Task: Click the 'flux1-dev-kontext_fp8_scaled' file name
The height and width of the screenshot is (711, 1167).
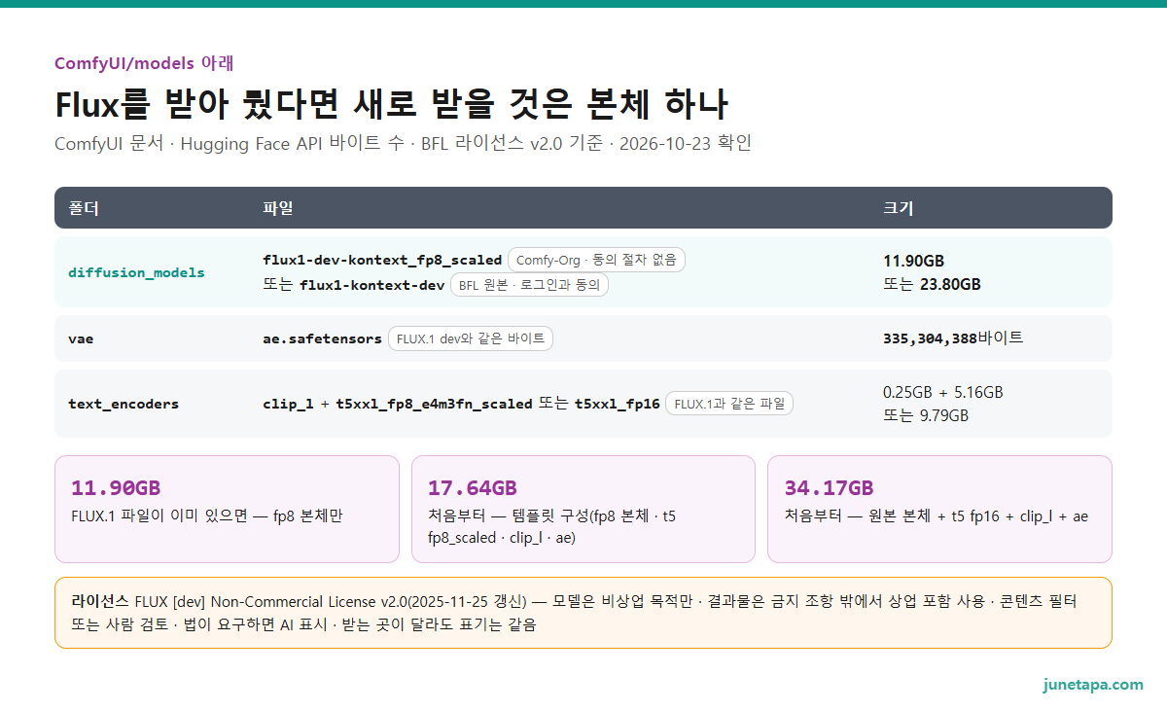Action: pyautogui.click(x=382, y=260)
